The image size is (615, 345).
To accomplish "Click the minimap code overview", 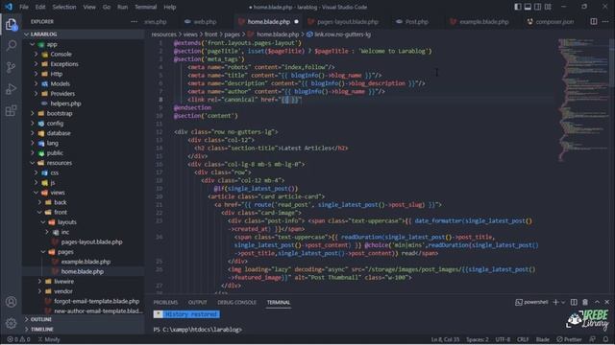I will (x=583, y=100).
